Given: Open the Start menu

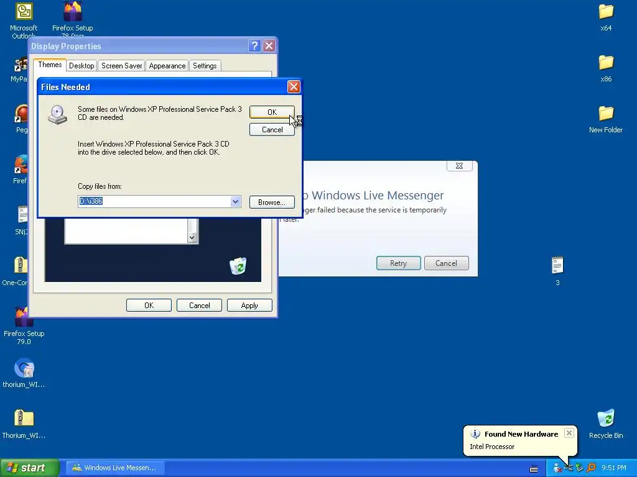Looking at the screenshot, I should point(29,468).
